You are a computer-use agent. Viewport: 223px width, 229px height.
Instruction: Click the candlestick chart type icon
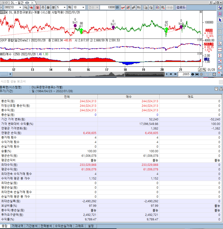128,7
